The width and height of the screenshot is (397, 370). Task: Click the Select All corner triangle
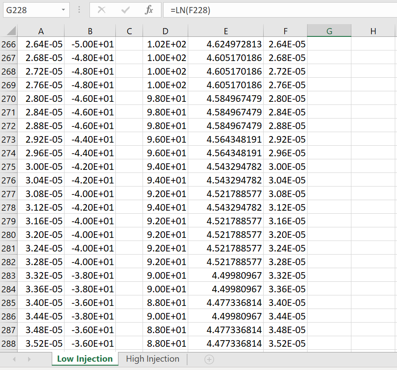point(11,31)
